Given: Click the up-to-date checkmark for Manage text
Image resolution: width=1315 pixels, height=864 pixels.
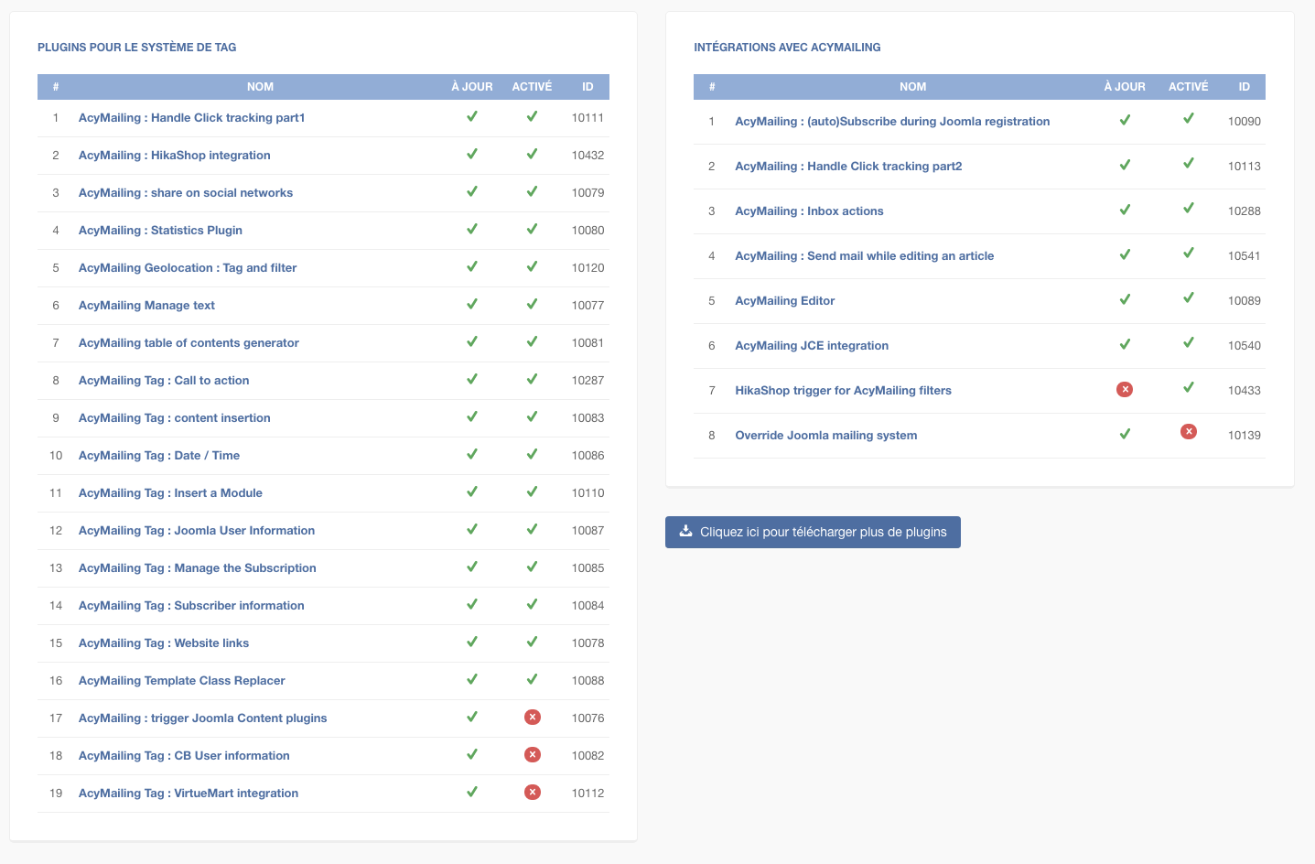Looking at the screenshot, I should pyautogui.click(x=472, y=304).
